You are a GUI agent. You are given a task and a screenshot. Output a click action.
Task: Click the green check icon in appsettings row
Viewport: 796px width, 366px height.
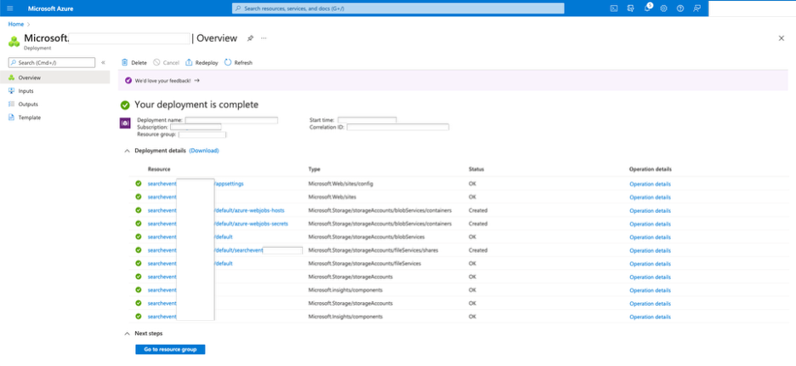(138, 184)
